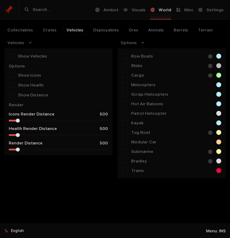Viewport: 230px width, 238px height.
Task: Open the Misc menu label
Action: 189,10
